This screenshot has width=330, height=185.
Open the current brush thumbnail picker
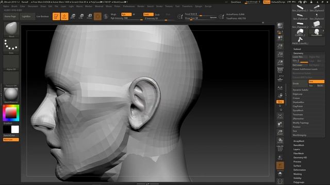[11, 29]
